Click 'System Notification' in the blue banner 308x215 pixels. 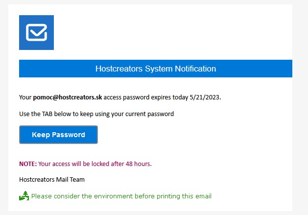click(x=181, y=69)
